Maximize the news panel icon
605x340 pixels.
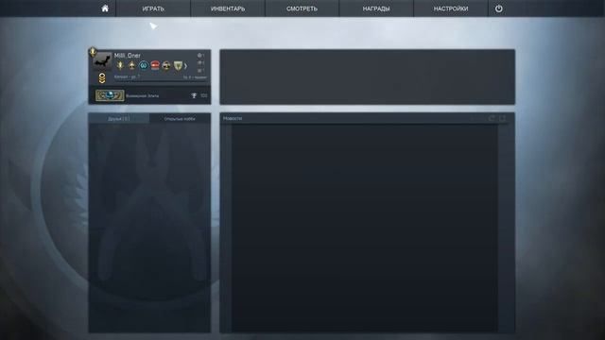pyautogui.click(x=502, y=118)
